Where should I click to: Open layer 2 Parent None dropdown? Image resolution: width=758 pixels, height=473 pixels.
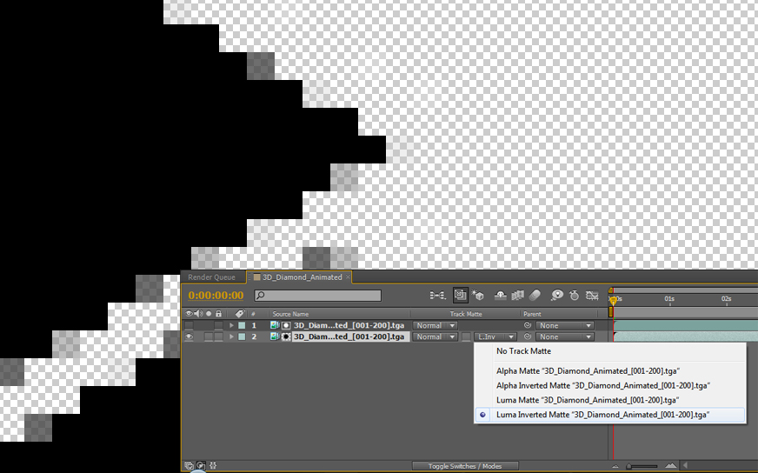[565, 336]
